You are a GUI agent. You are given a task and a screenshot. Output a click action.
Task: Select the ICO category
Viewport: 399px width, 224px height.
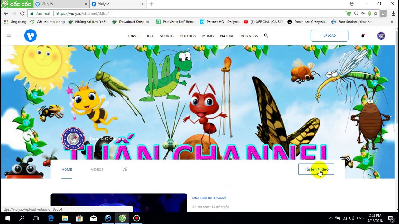[x=150, y=36]
